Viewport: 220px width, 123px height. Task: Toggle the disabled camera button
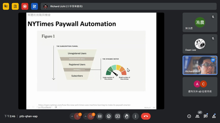pos(91,116)
